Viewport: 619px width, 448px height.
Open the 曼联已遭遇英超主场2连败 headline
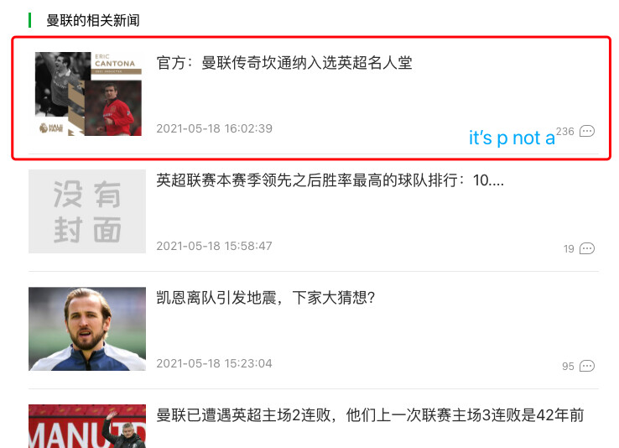[370, 415]
